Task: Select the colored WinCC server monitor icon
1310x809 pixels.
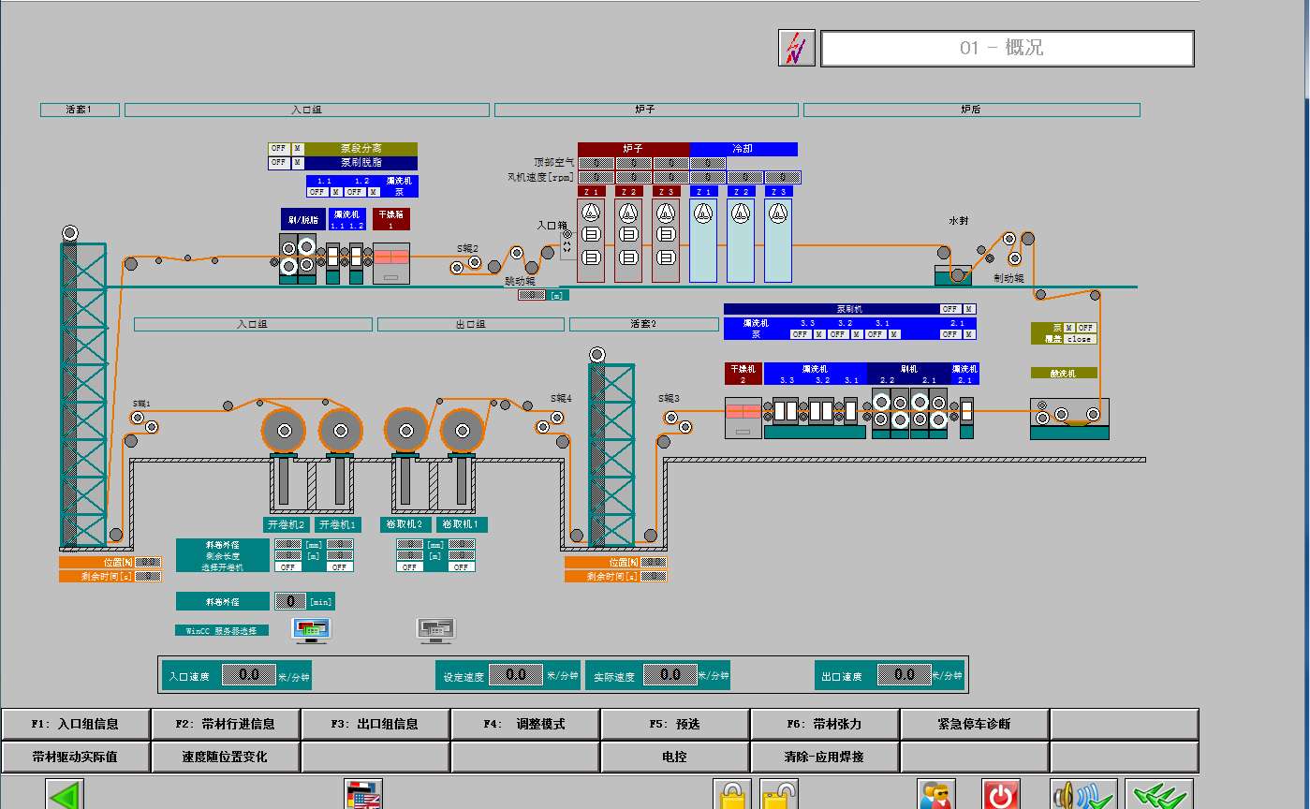Action: (x=311, y=630)
